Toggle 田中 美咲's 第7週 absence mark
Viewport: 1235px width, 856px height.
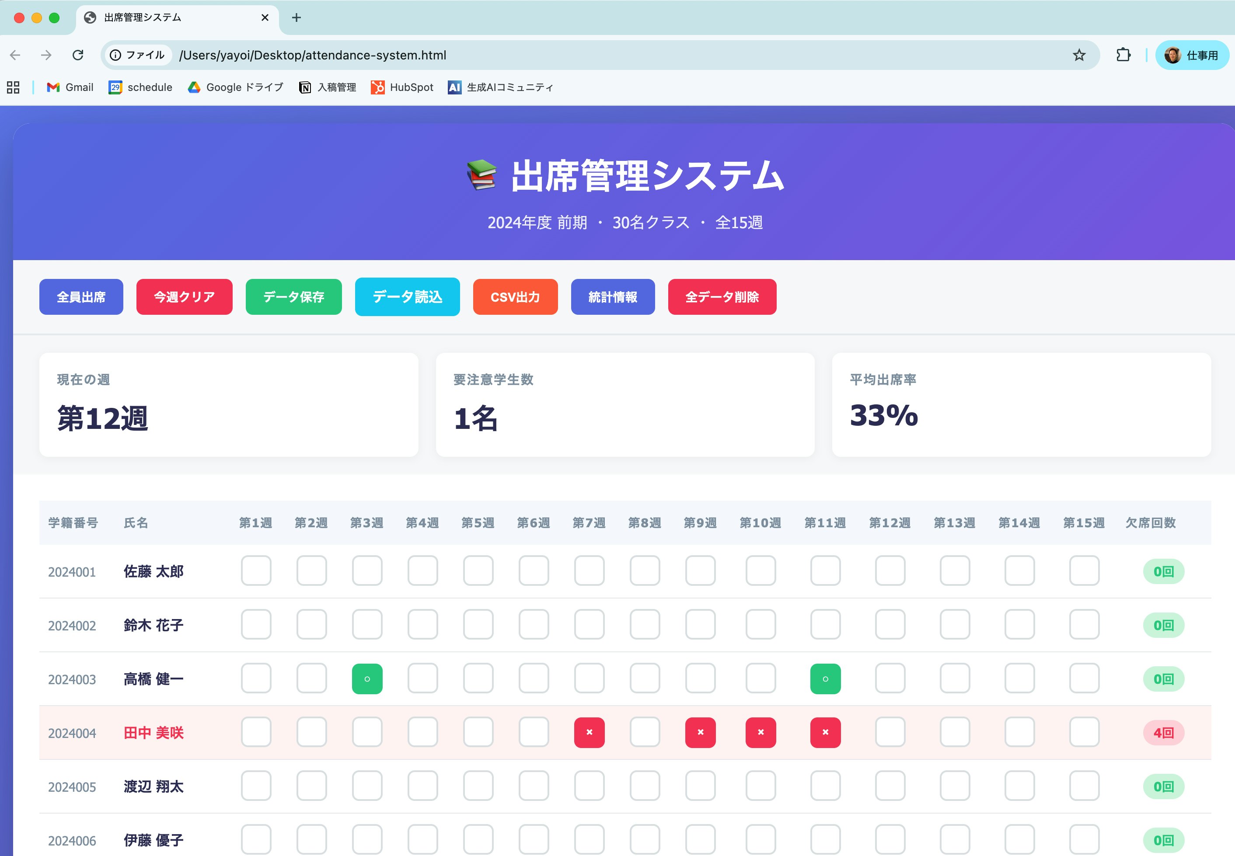(590, 732)
